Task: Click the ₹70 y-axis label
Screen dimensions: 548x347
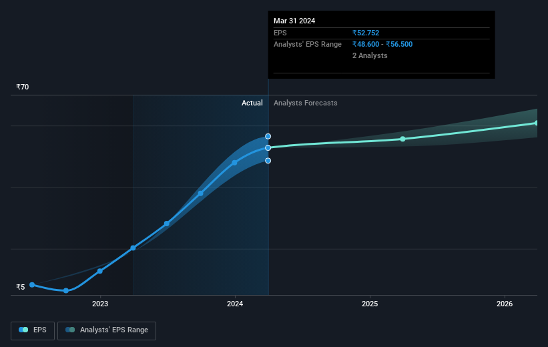Action: tap(23, 87)
